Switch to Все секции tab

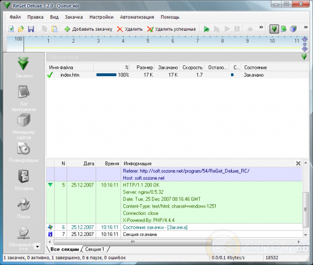coord(64,249)
